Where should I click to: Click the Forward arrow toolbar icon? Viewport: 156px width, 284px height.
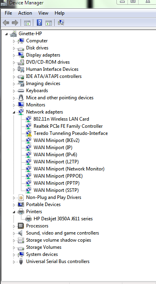coord(15,23)
